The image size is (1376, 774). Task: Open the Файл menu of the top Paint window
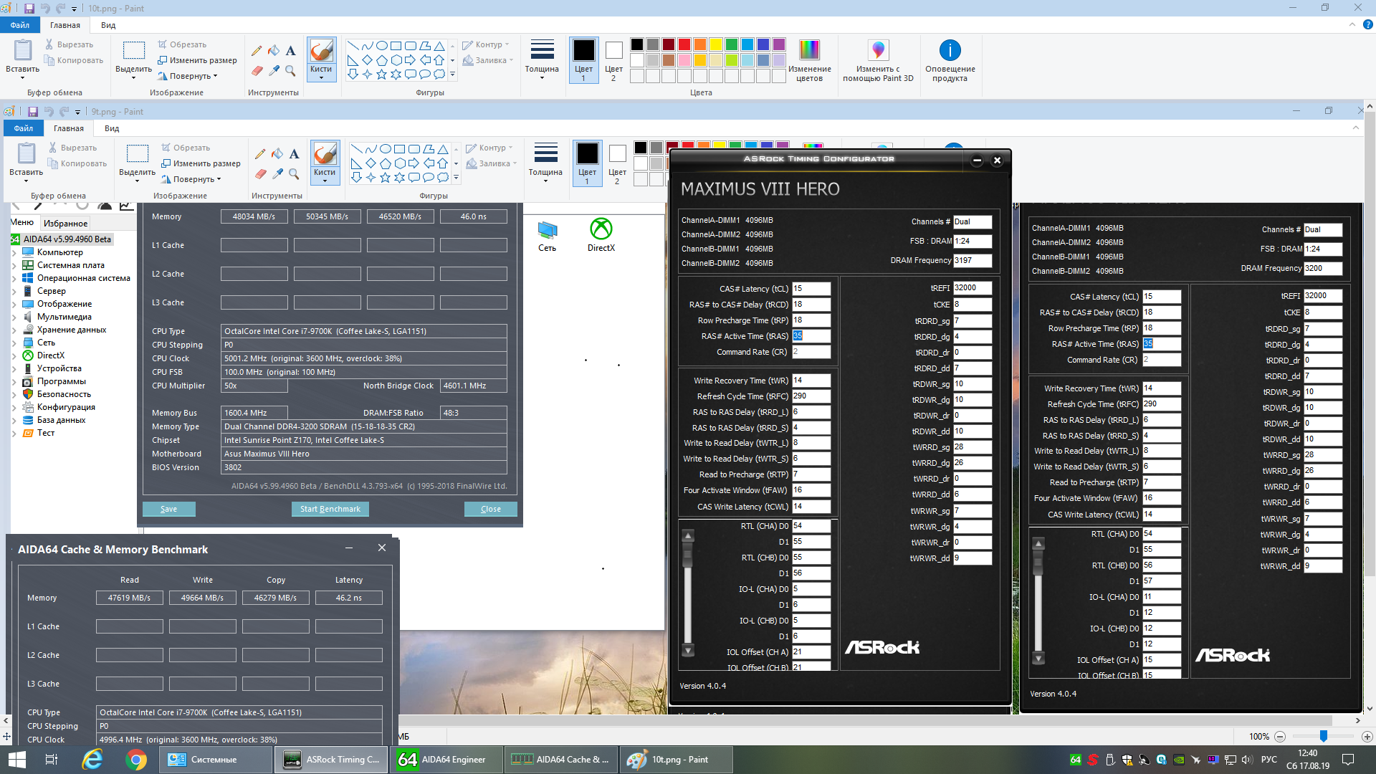(20, 25)
